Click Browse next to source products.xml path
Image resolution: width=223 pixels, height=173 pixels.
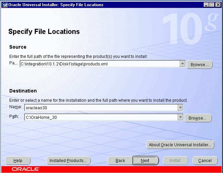click(x=200, y=64)
